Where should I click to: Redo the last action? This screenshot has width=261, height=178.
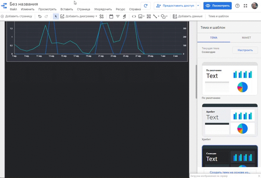[x=46, y=16]
